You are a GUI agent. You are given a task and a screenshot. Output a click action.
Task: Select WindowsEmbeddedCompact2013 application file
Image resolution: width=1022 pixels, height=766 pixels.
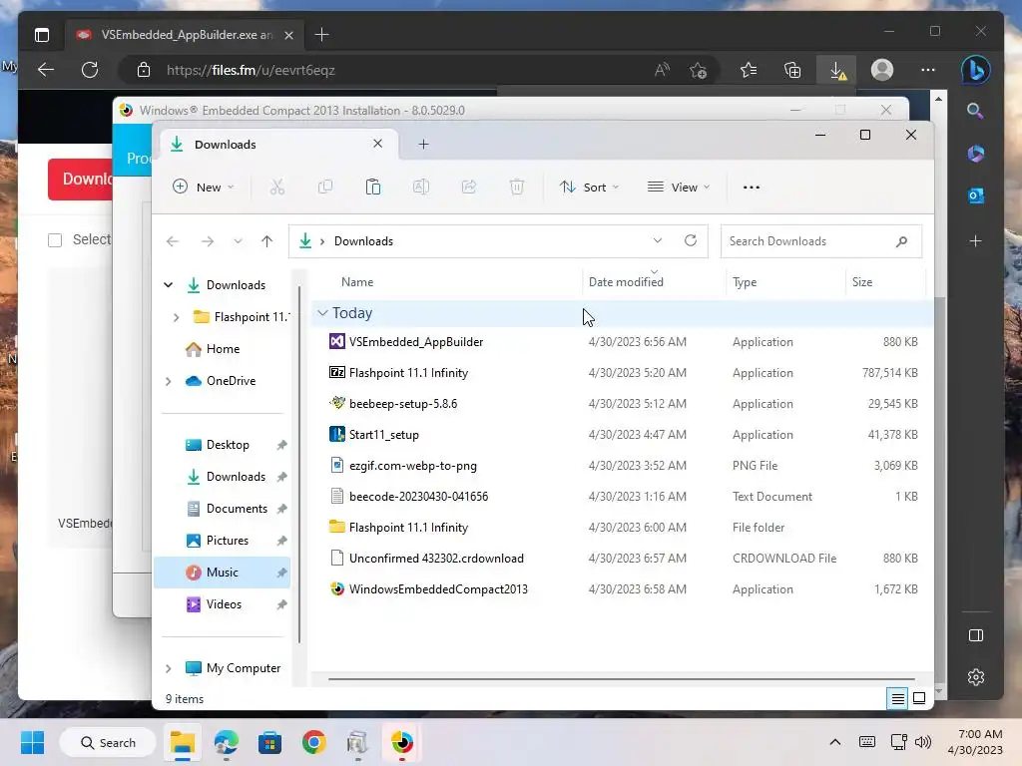[438, 589]
